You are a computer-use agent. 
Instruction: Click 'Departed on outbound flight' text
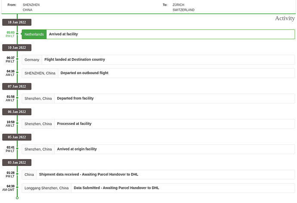pos(84,73)
